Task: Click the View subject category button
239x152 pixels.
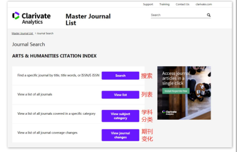Action: 120,116
